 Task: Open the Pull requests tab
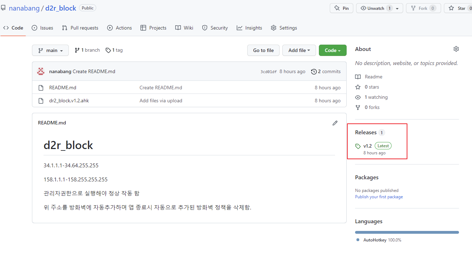pos(80,28)
